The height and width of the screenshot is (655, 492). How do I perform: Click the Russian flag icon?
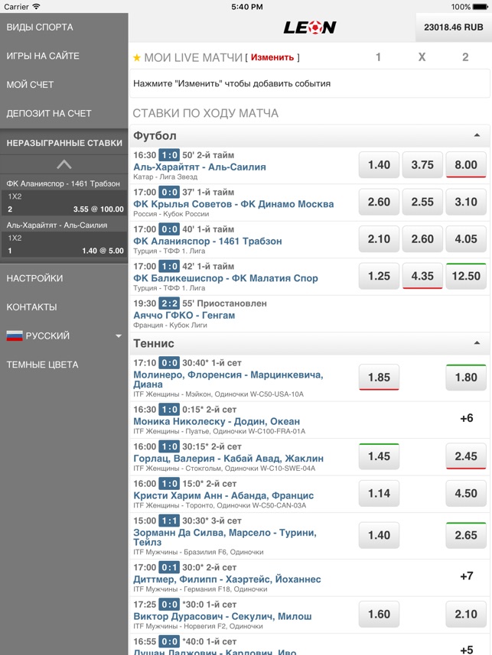click(x=15, y=336)
